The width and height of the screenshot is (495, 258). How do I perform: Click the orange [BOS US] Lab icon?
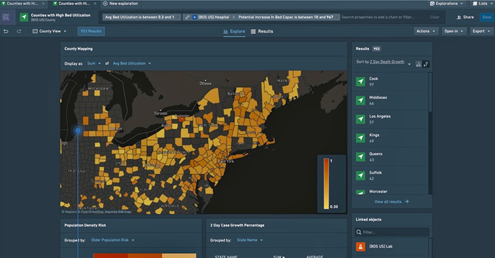tap(361, 246)
